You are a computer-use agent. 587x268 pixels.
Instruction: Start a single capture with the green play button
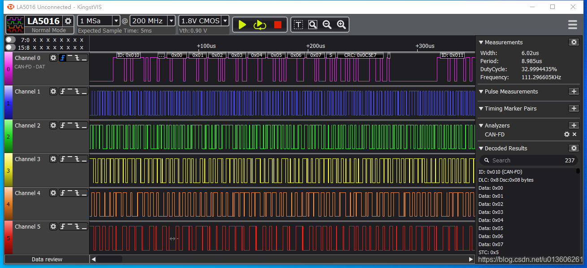(242, 25)
